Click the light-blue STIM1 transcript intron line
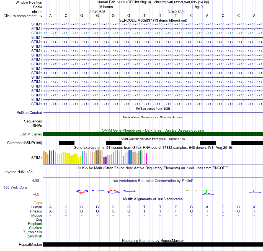This screenshot has width=263, height=251. point(153,33)
